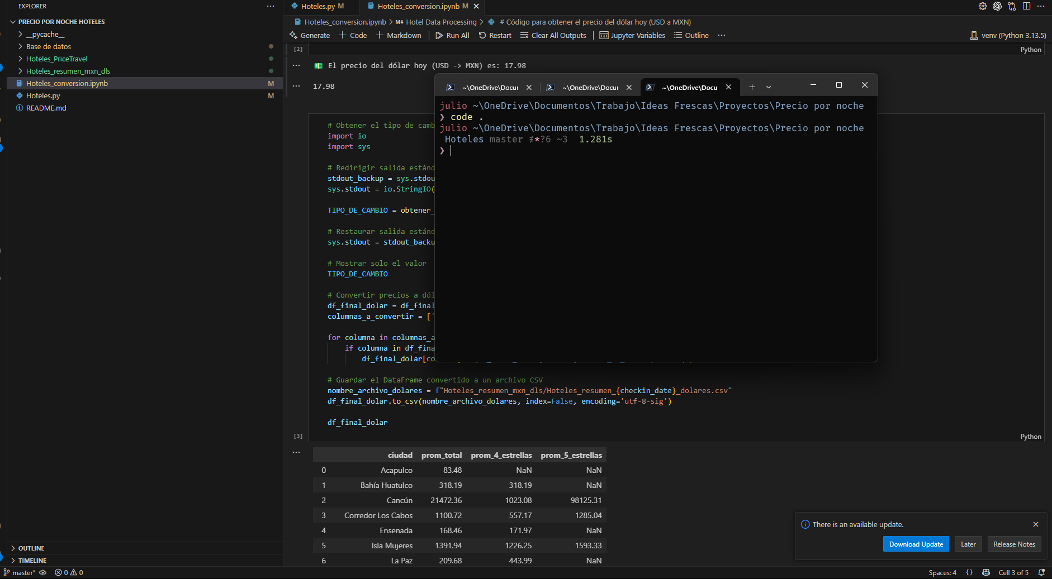Open terminal tab dropdown arrow
The image size is (1052, 579).
point(769,87)
